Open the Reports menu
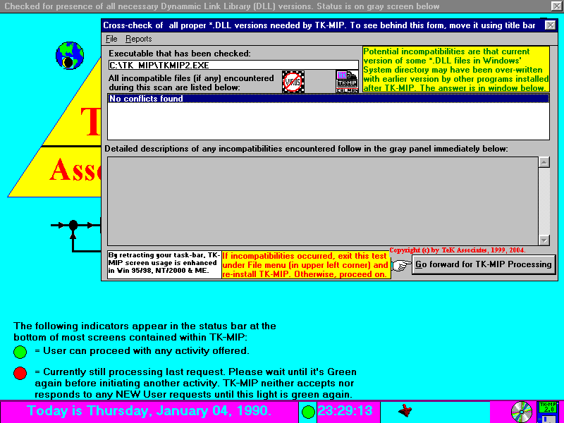The image size is (564, 423). (138, 39)
